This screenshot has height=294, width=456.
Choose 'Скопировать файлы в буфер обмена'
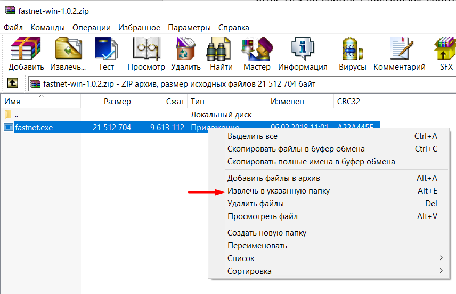329,149
